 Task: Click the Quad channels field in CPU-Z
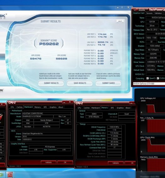(x=127, y=114)
